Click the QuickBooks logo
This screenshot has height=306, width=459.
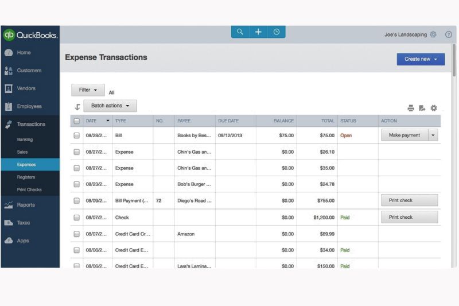(x=30, y=35)
